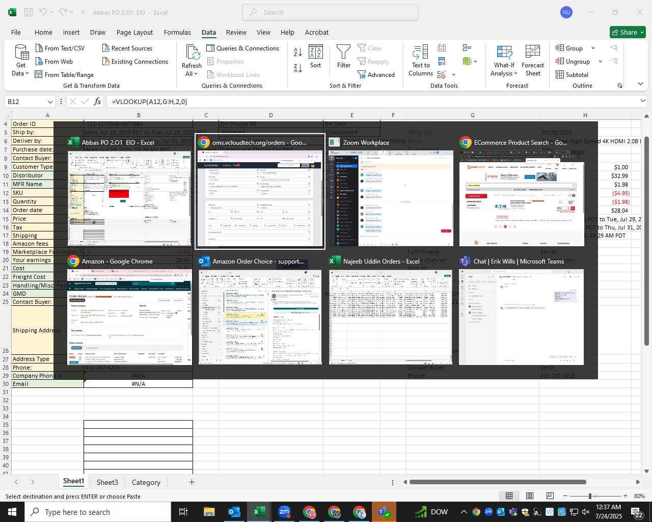This screenshot has height=522, width=652.
Task: Expand the formula bar
Action: 643,101
